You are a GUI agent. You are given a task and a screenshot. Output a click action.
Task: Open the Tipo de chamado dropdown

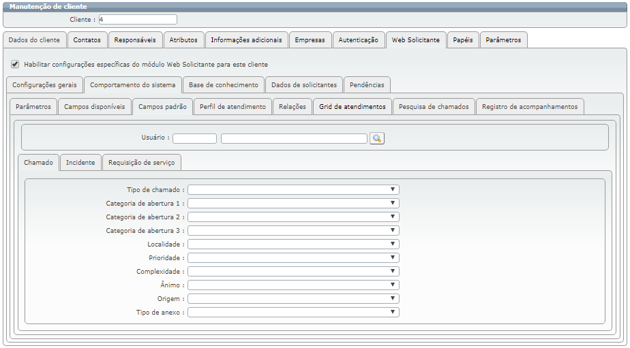point(293,190)
